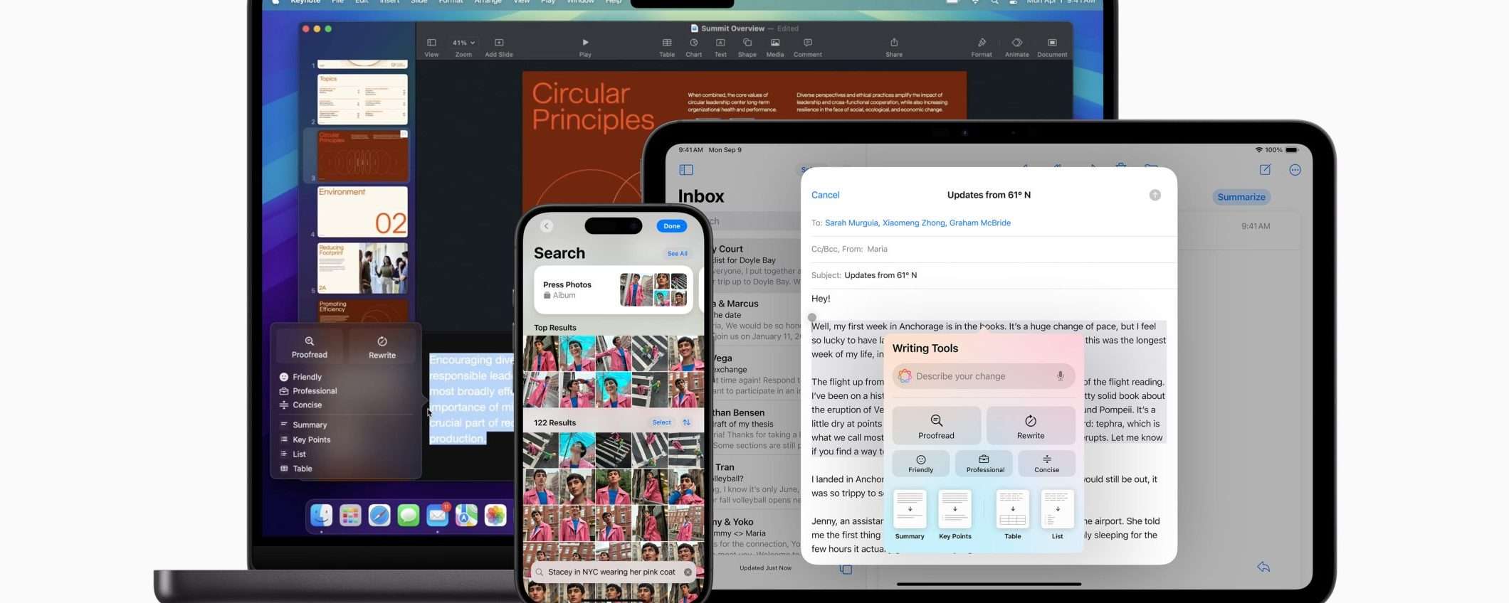The height and width of the screenshot is (603, 1509).
Task: Select the Environment 02 slide thumbnail
Action: click(362, 211)
